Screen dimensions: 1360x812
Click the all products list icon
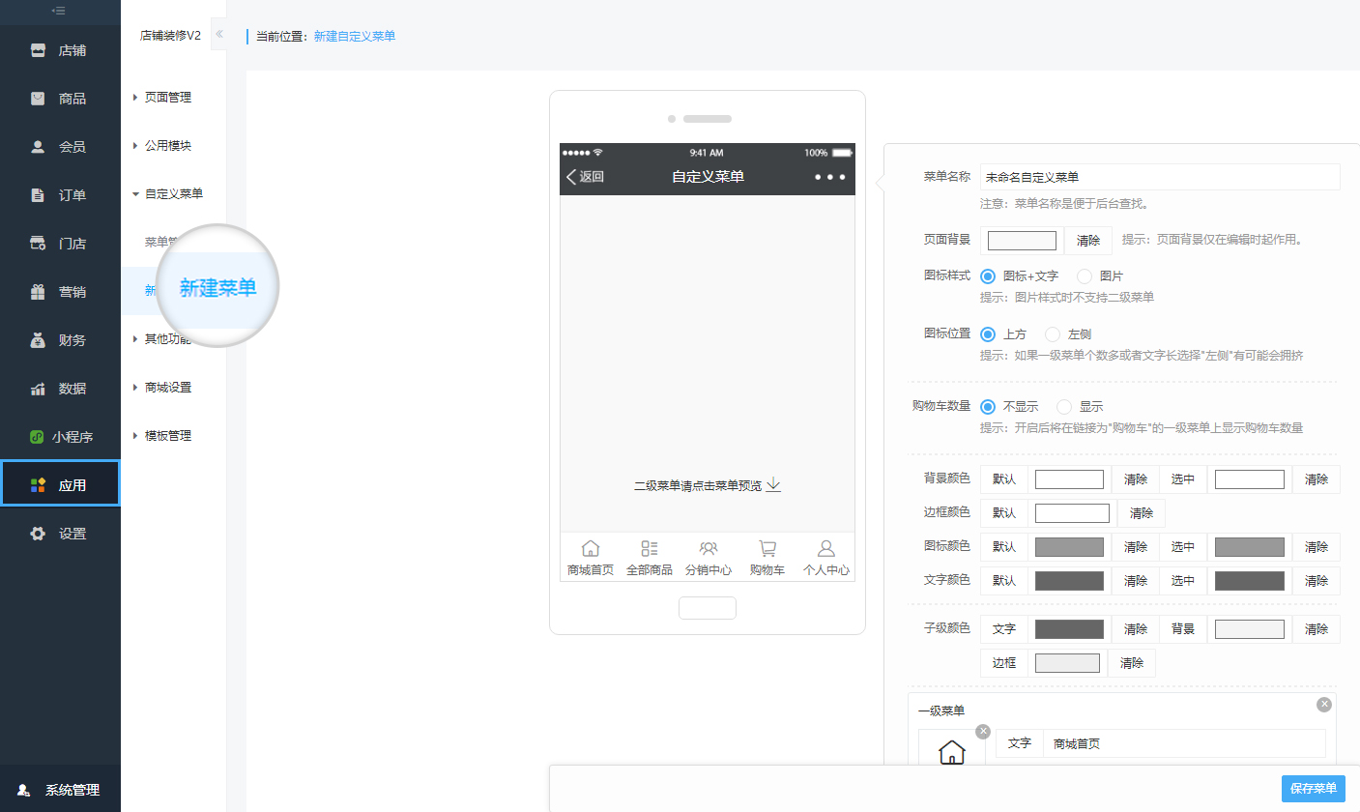(x=650, y=548)
